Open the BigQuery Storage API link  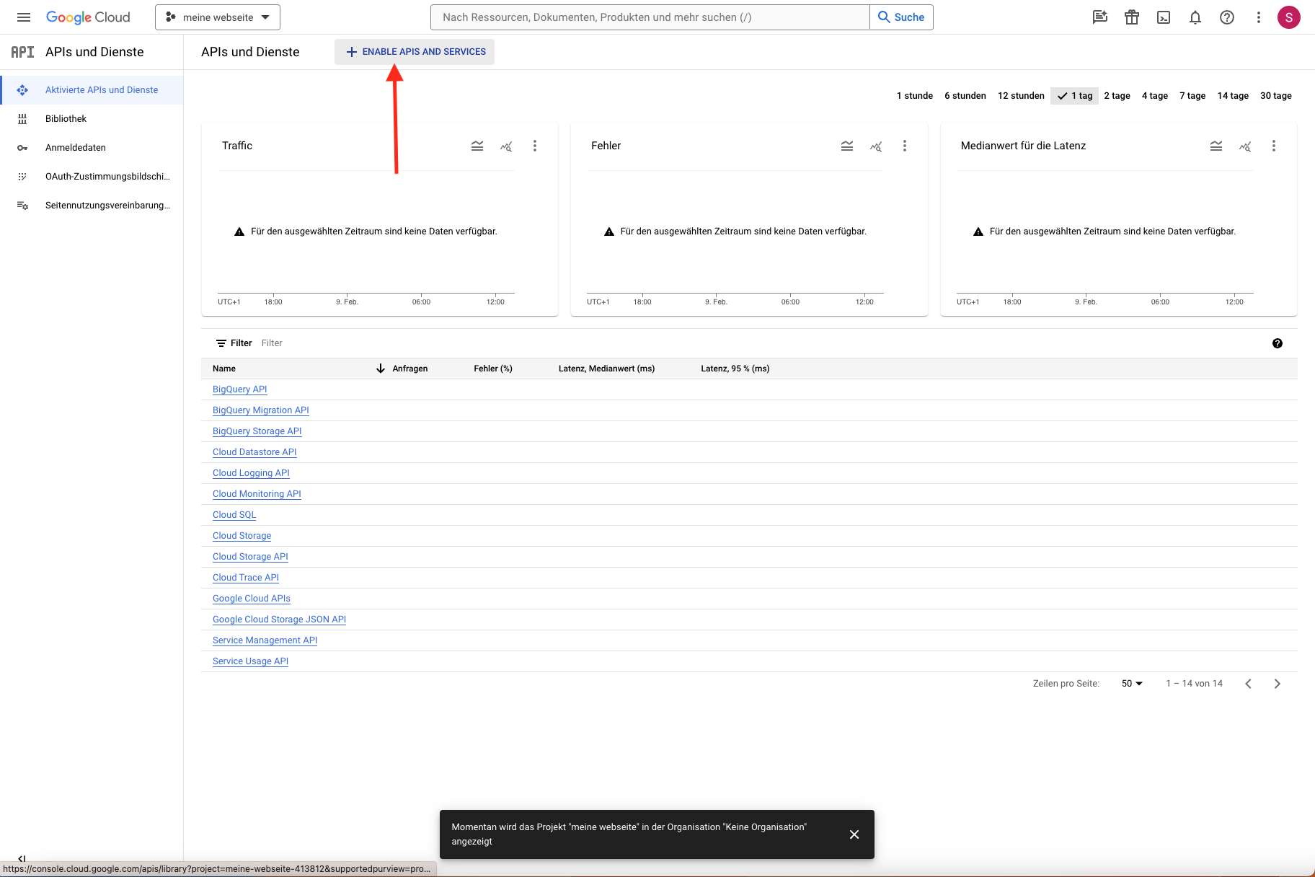point(257,431)
